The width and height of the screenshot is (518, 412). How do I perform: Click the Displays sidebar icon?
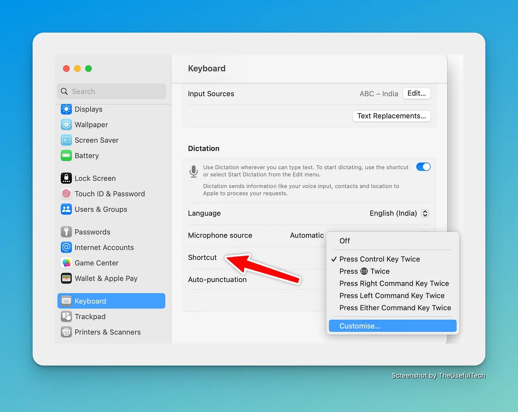66,109
